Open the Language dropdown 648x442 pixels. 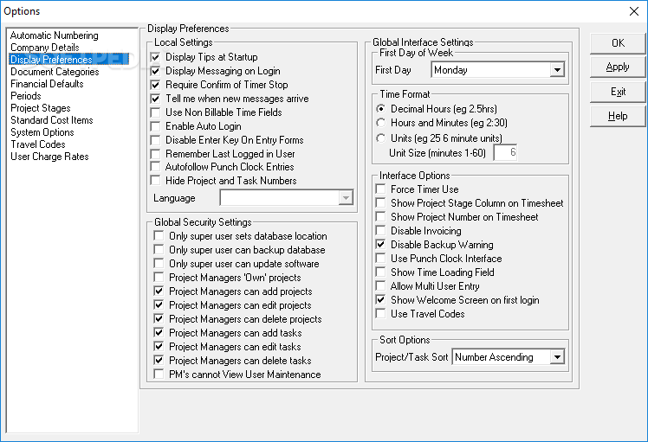(346, 198)
